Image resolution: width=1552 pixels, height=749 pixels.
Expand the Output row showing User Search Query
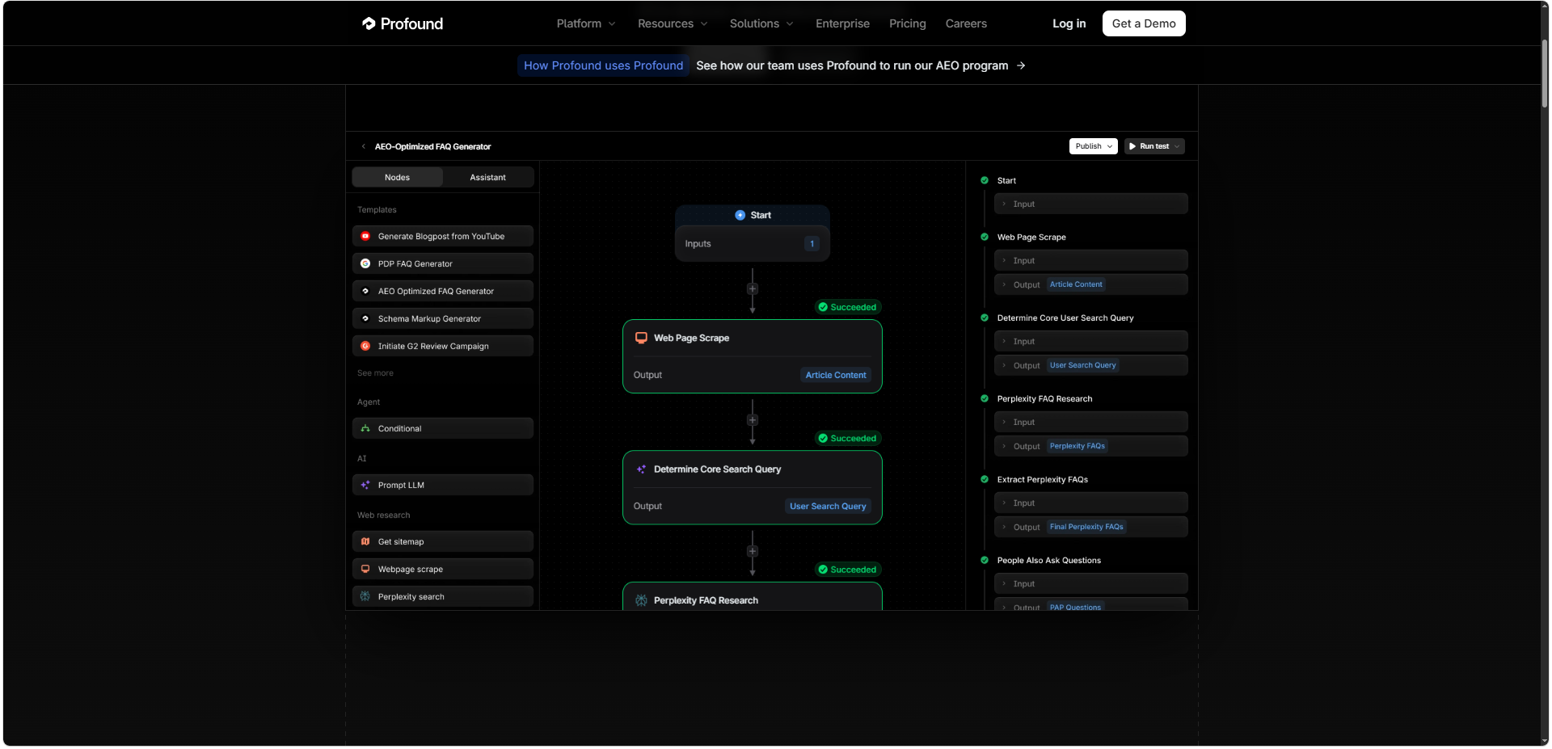click(1091, 365)
